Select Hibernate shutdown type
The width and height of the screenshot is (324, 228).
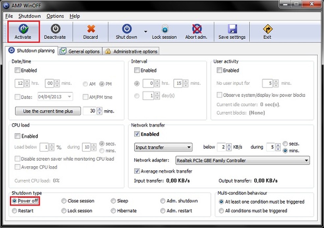click(x=113, y=211)
